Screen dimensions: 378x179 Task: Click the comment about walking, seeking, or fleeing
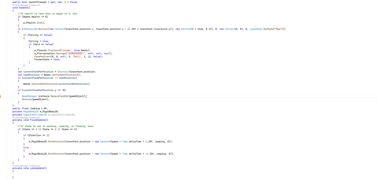coord(55,126)
